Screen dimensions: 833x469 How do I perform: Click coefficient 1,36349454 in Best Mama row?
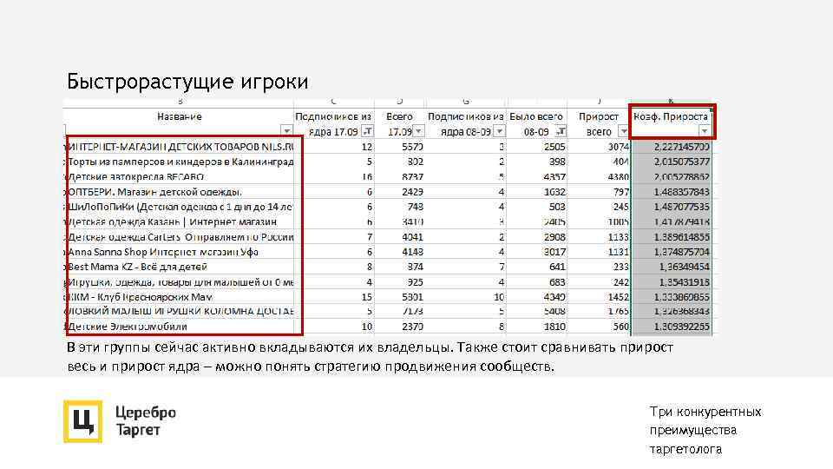pyautogui.click(x=685, y=267)
